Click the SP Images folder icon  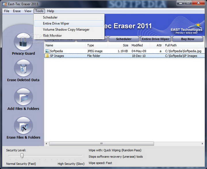tap(47, 56)
